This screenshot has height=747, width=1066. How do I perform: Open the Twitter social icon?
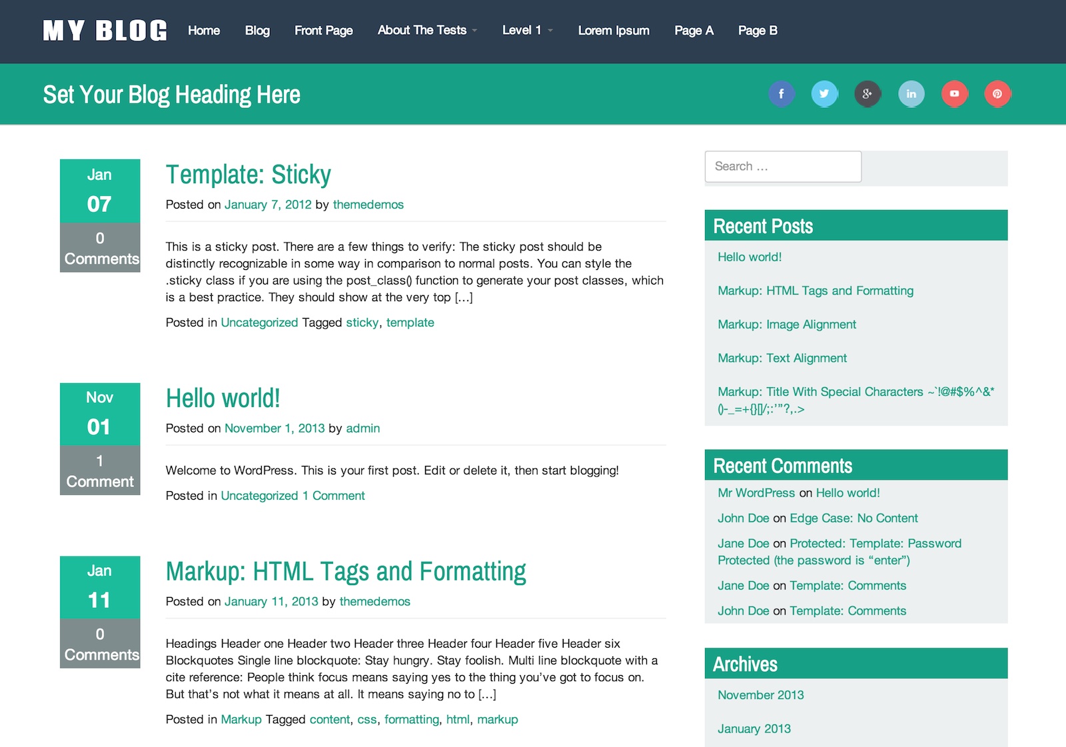pos(824,94)
